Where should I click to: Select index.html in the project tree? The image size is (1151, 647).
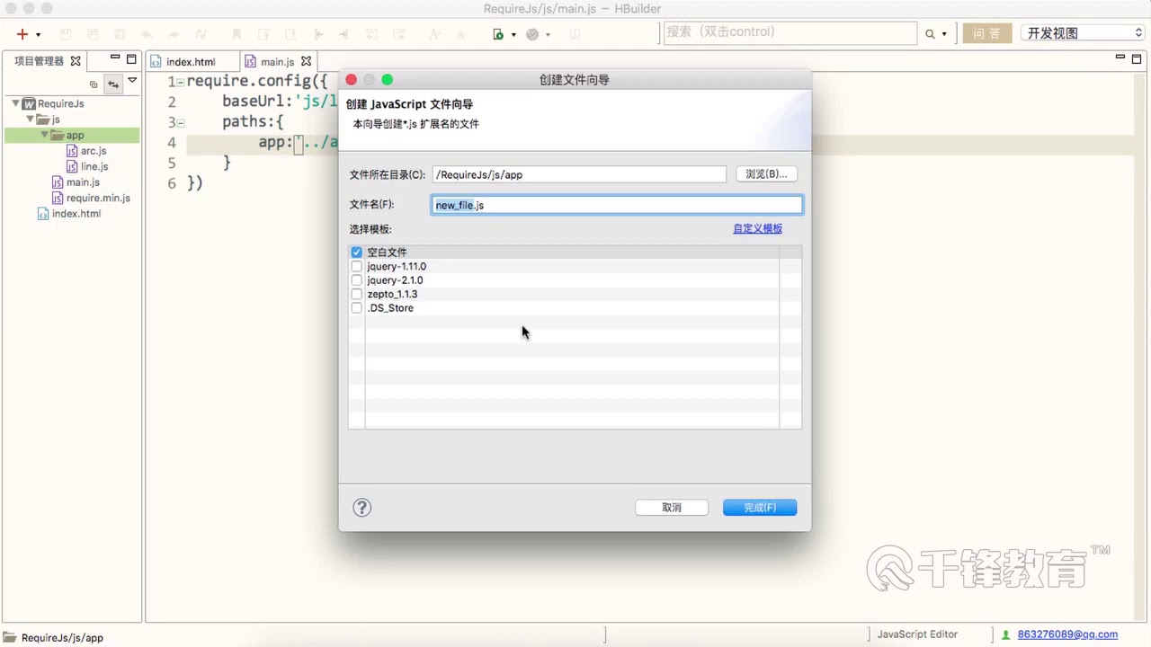click(76, 214)
